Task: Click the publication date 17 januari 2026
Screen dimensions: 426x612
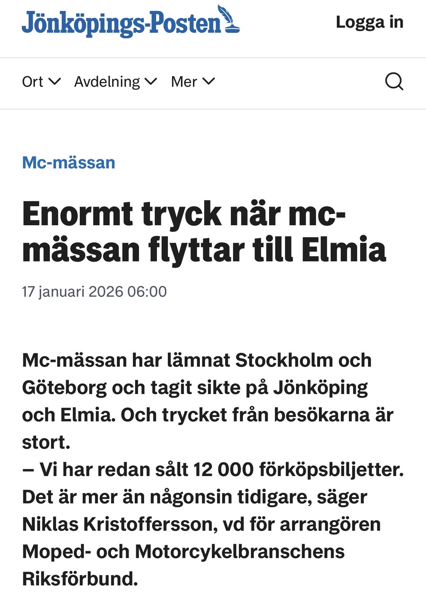Action: (94, 291)
